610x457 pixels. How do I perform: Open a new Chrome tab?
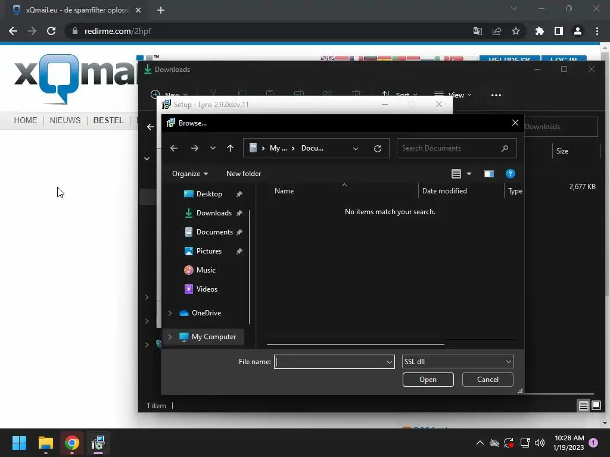[161, 10]
